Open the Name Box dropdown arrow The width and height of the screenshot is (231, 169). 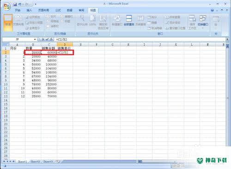(35, 39)
